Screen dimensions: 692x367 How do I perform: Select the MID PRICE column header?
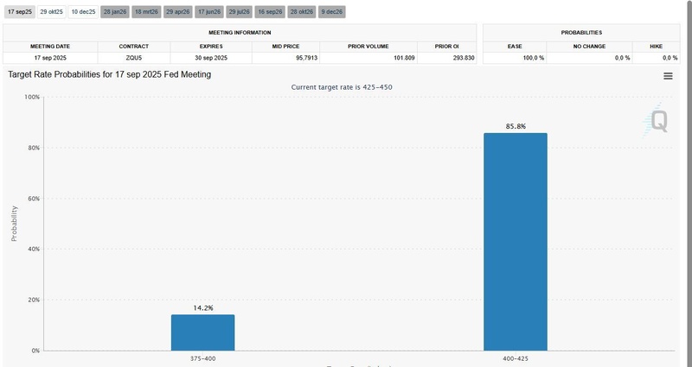click(285, 45)
